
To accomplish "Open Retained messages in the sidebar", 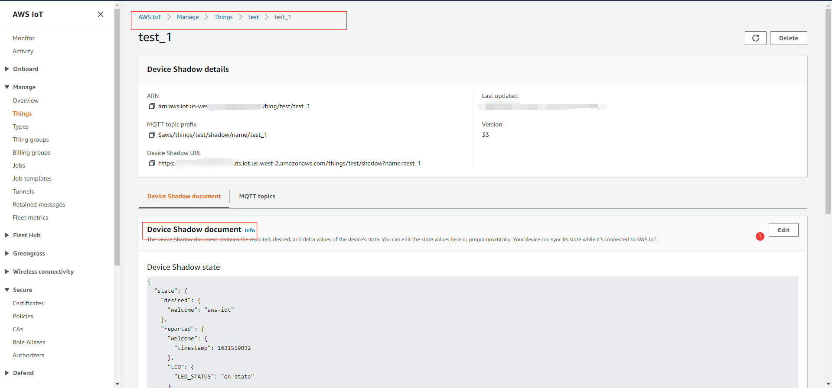I will tap(39, 204).
